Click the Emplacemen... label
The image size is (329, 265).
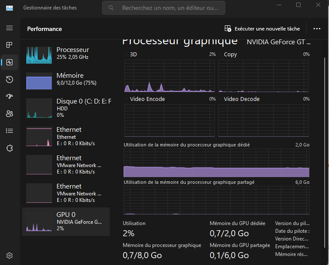[x=292, y=247]
